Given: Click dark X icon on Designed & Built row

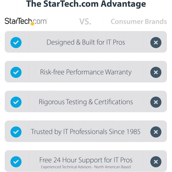Looking at the screenshot, I should pyautogui.click(x=156, y=42).
